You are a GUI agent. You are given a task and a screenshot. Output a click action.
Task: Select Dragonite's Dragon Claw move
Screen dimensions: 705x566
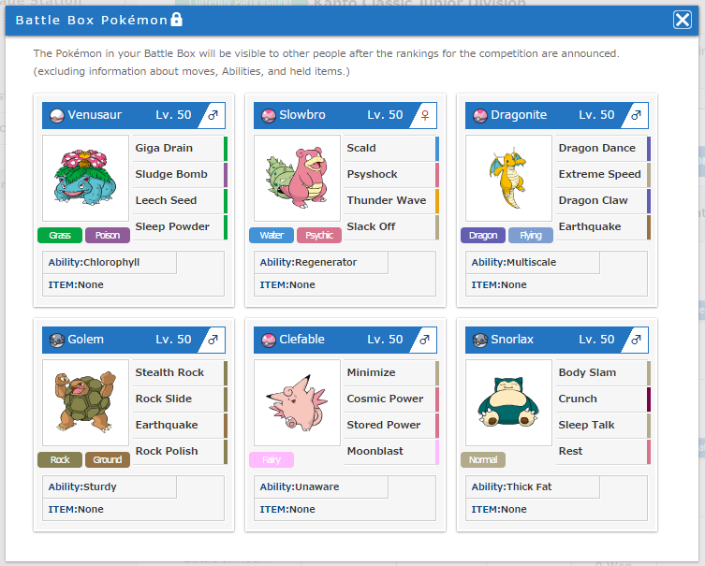[x=603, y=200]
